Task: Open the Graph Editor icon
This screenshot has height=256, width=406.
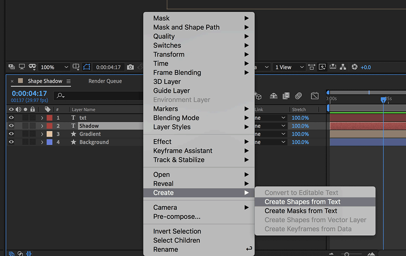Action: click(315, 96)
